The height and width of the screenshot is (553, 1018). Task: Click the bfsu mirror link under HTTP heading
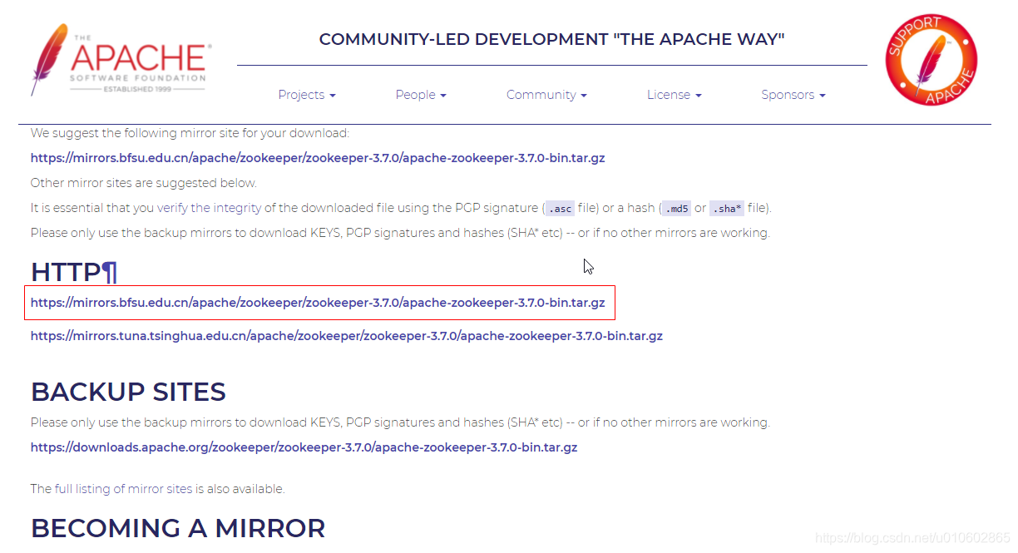(318, 303)
